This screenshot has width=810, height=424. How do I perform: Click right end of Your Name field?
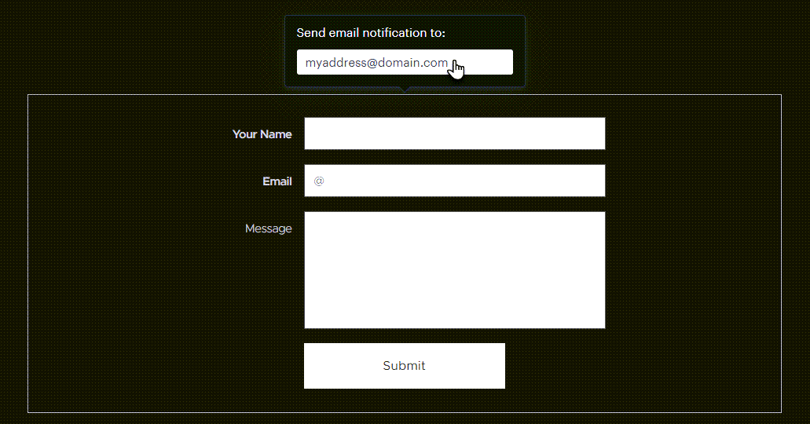[578, 133]
